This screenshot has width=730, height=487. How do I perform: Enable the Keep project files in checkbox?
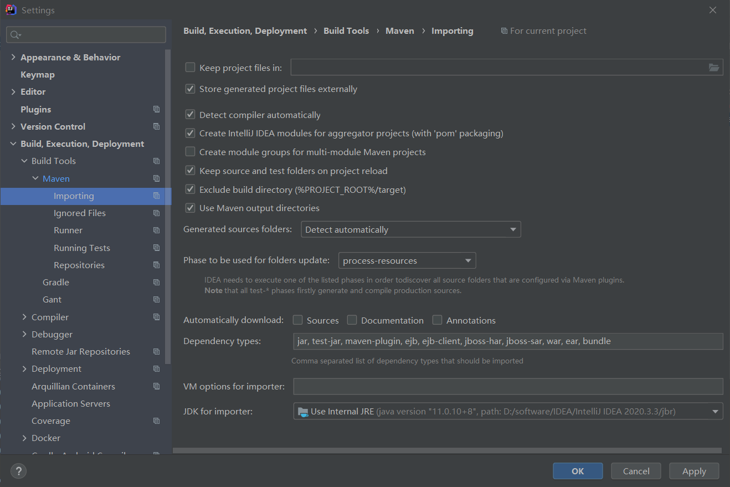[x=190, y=68]
